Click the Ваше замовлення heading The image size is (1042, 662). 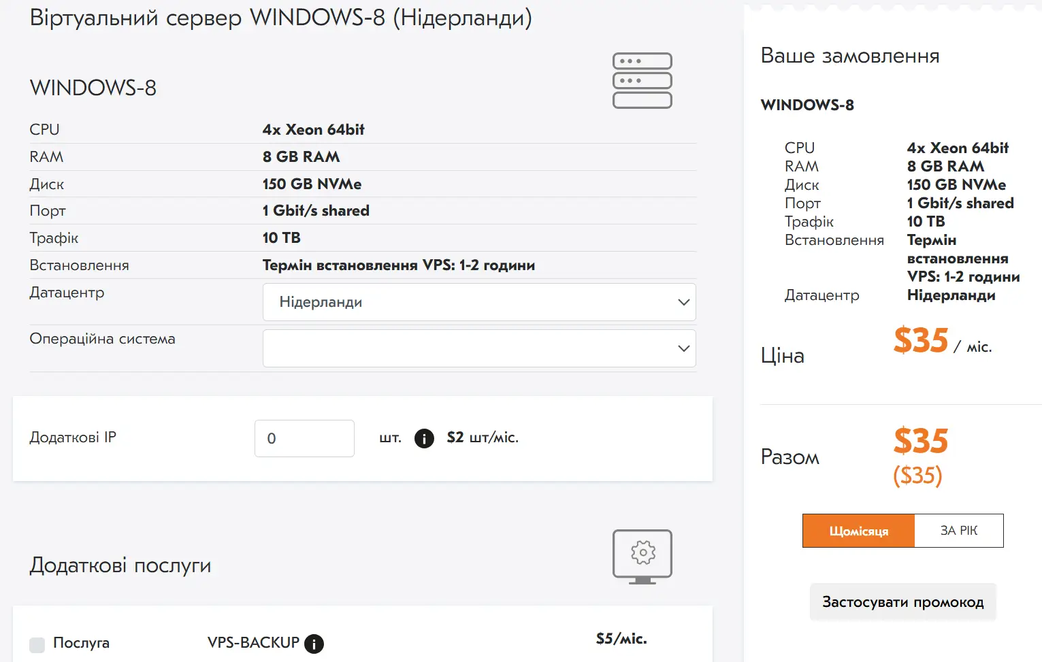849,56
